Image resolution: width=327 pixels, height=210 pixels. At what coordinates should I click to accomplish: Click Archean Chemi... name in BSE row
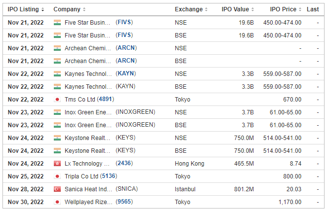point(88,61)
